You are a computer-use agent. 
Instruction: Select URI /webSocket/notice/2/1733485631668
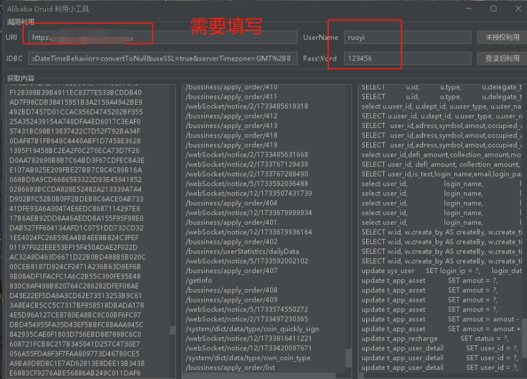click(x=247, y=155)
